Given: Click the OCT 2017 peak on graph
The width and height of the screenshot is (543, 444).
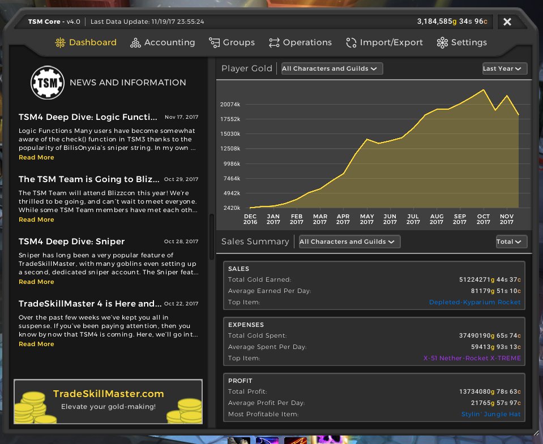Looking at the screenshot, I should click(x=484, y=90).
